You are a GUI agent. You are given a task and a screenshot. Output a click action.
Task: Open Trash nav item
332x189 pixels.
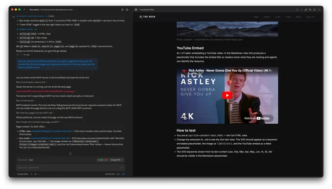[288, 17]
